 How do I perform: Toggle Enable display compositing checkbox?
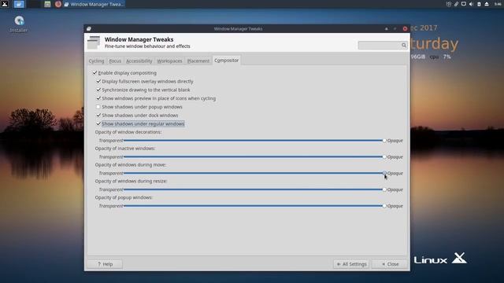tap(94, 73)
